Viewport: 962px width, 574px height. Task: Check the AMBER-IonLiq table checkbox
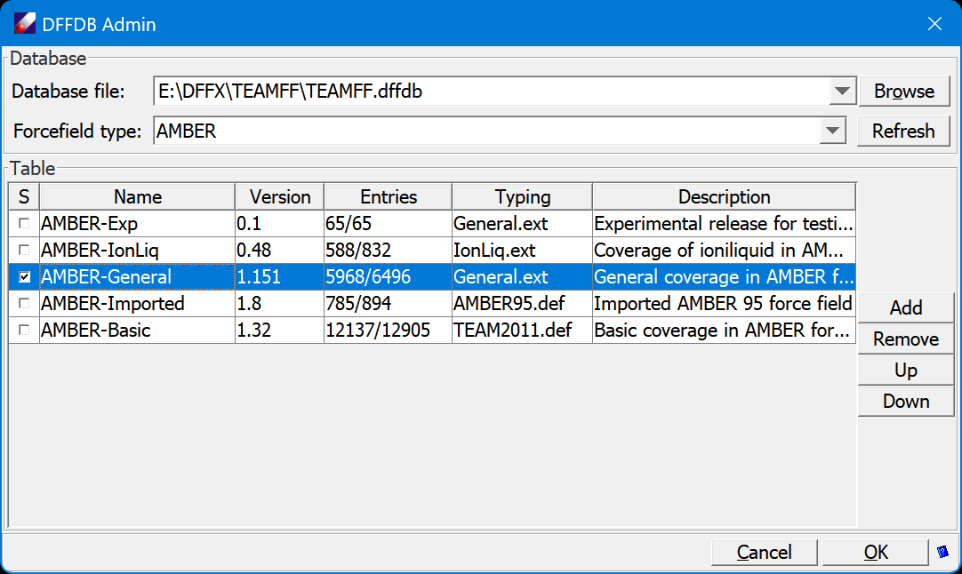pyautogui.click(x=24, y=251)
